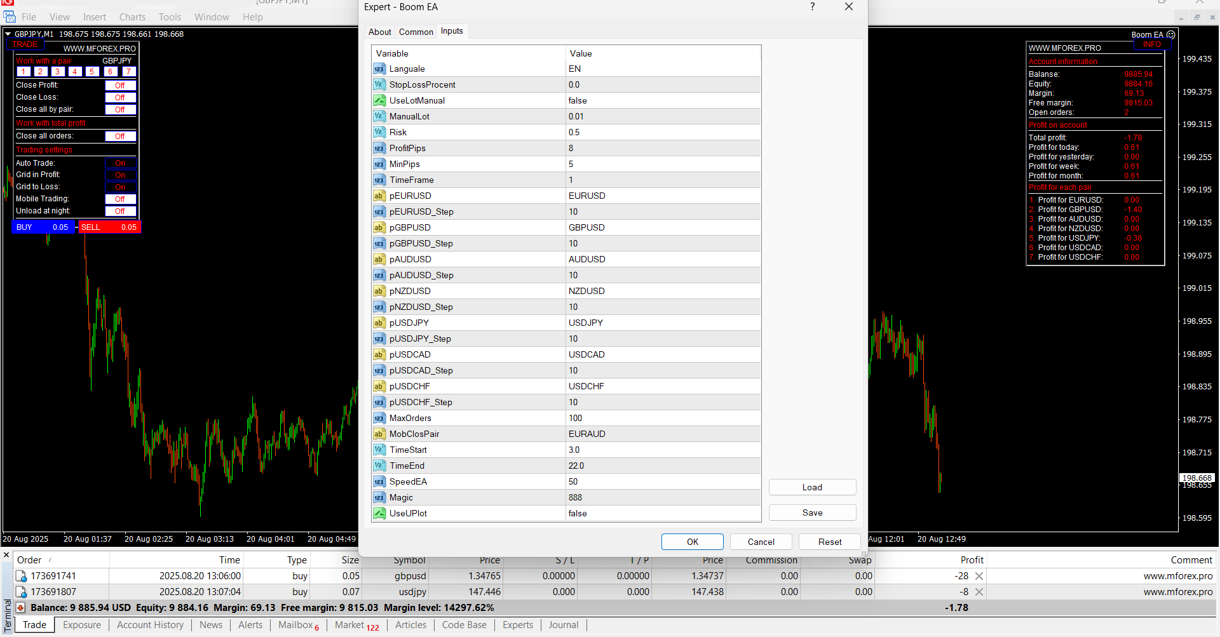Toggle the Close Profit Off switch
Viewport: 1220px width, 637px height.
tap(120, 86)
